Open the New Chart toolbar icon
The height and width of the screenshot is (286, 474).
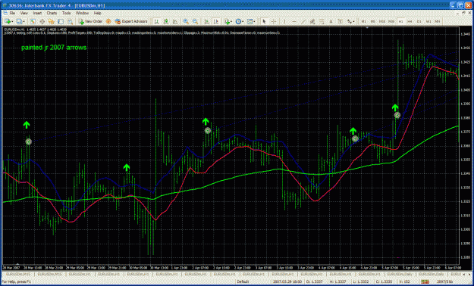7,21
